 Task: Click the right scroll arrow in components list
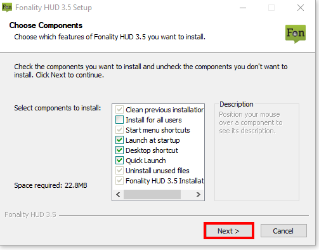(198, 194)
